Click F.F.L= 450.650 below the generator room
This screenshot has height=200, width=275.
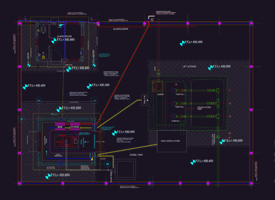(x=60, y=175)
